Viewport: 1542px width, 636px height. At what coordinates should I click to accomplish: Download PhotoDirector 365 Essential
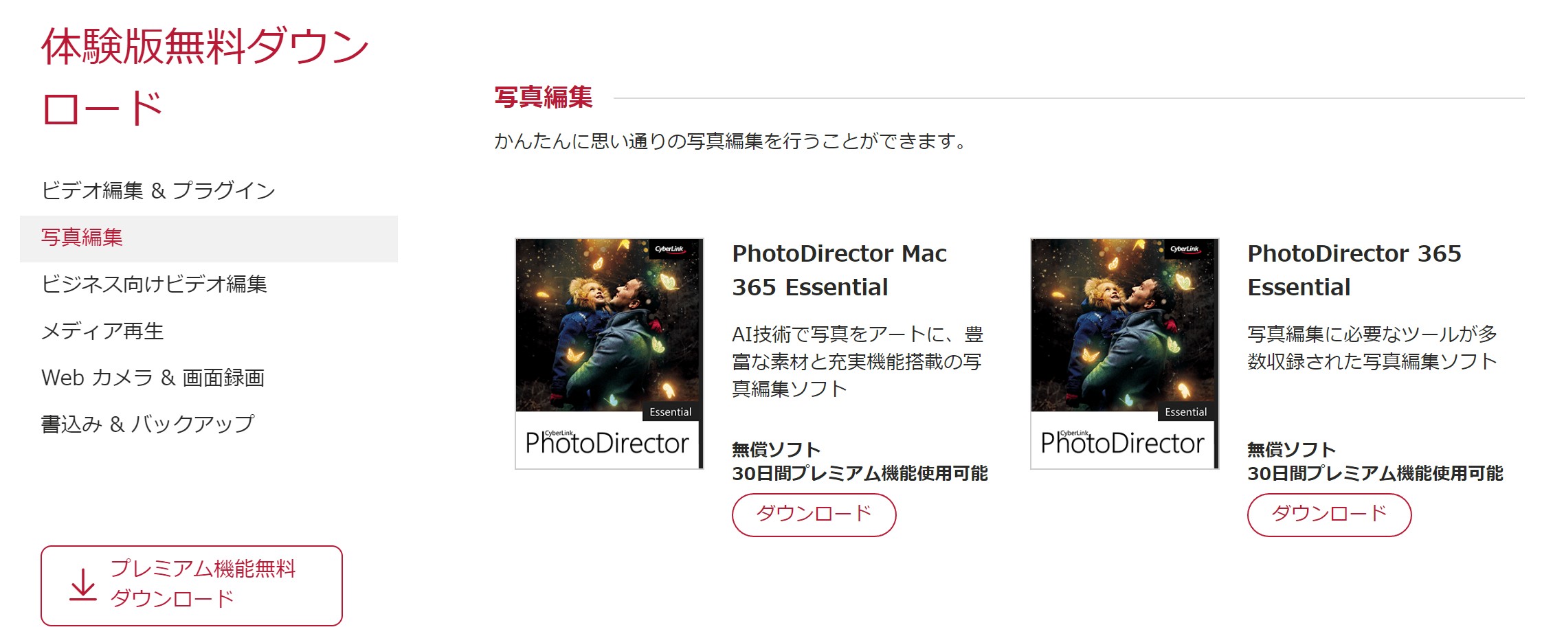(1329, 514)
